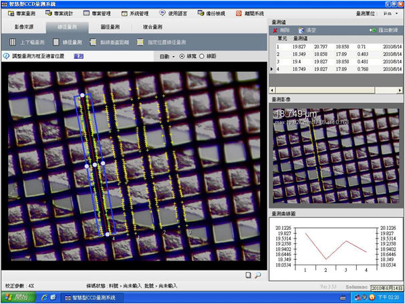Click the top white handle of measurement box
This screenshot has height=304, width=405.
coord(82,96)
